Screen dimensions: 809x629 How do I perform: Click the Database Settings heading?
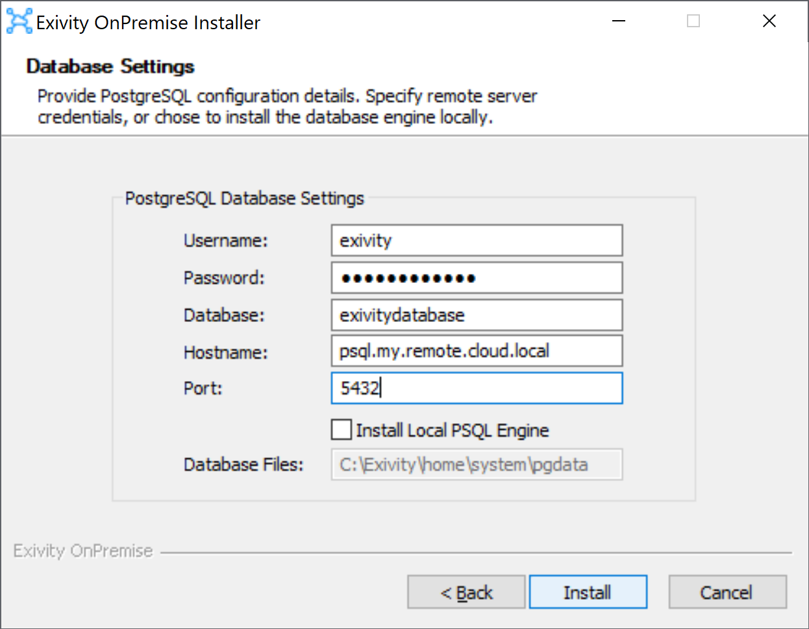(110, 66)
